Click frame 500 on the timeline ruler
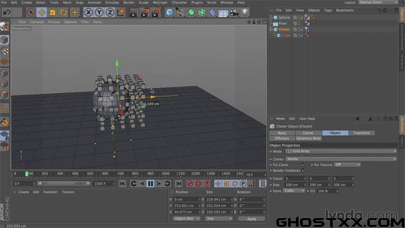405x228 pixels. coord(90,174)
